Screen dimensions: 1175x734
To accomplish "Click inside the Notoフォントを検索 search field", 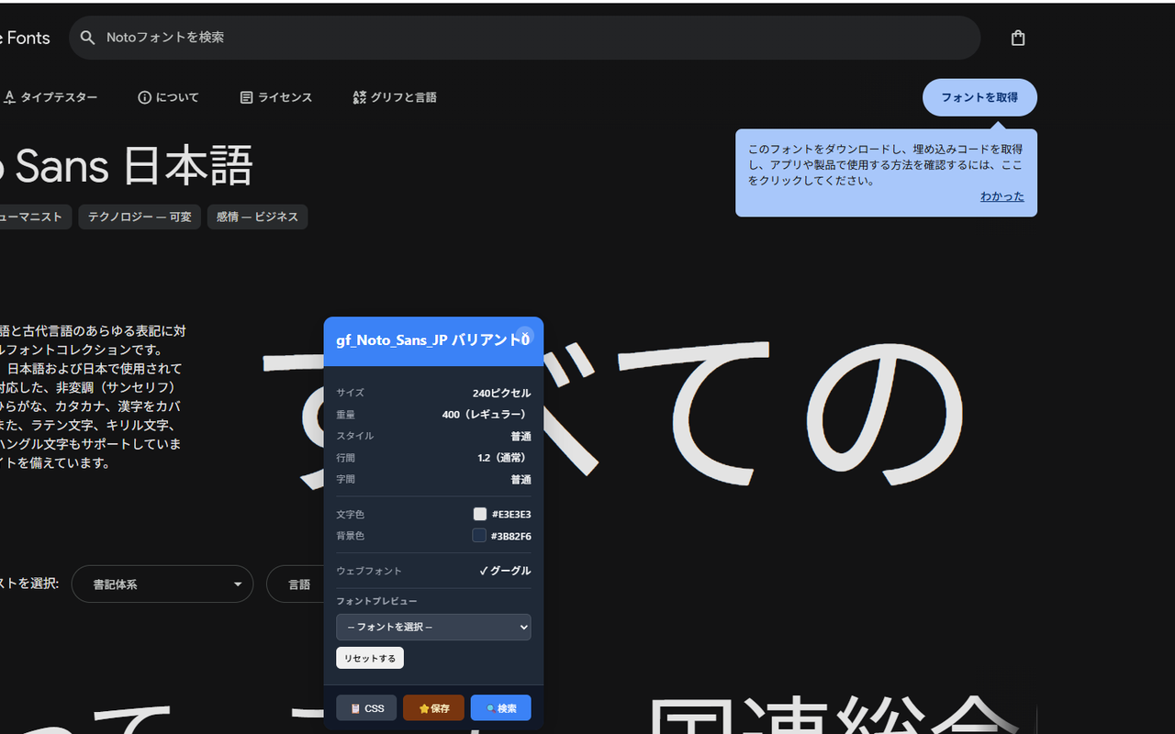I will (x=367, y=38).
